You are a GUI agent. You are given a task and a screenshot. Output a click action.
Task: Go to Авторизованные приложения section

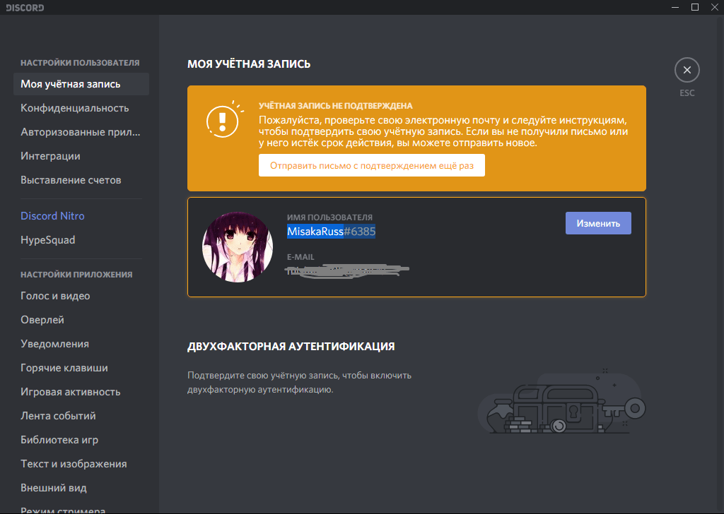coord(81,132)
